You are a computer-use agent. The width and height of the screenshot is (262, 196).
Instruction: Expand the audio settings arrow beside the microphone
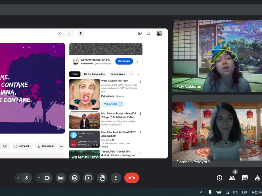pyautogui.click(x=18, y=178)
